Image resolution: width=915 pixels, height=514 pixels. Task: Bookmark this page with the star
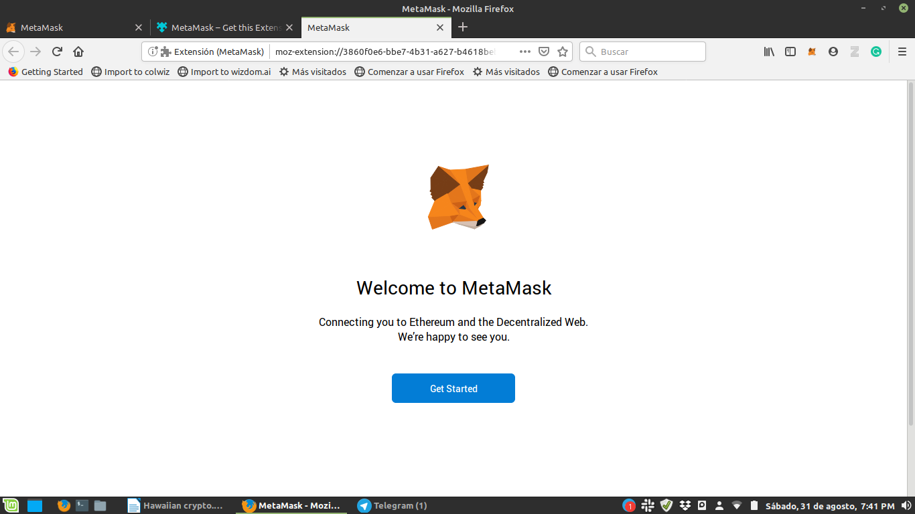(563, 52)
